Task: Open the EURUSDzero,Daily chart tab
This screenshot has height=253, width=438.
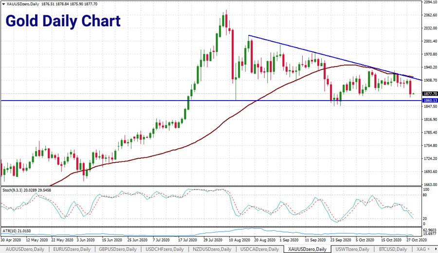Action: coord(72,249)
